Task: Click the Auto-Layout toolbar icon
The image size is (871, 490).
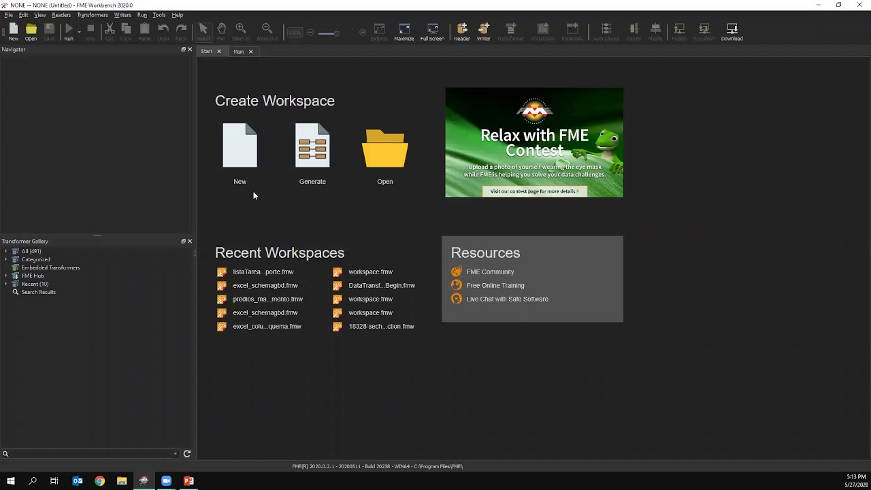Action: [606, 31]
